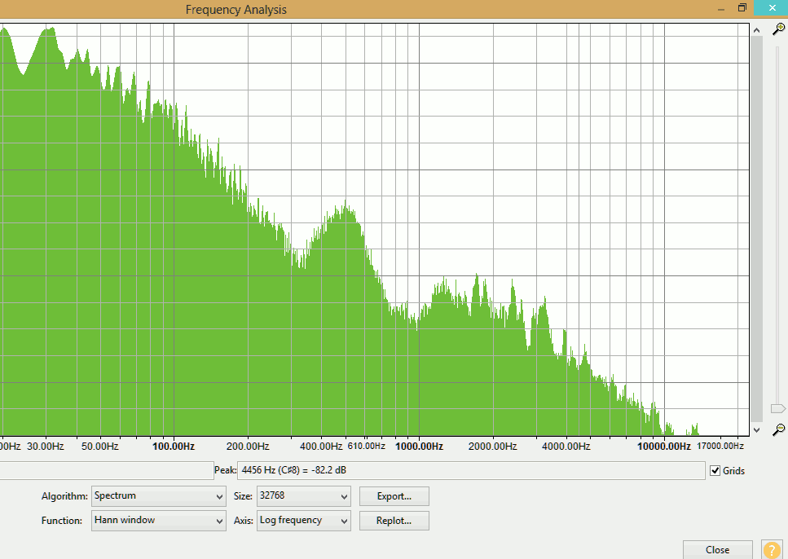Open Help via the question mark icon
Image resolution: width=788 pixels, height=559 pixels.
point(771,549)
